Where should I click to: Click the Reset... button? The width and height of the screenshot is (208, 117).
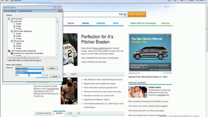click(x=53, y=68)
